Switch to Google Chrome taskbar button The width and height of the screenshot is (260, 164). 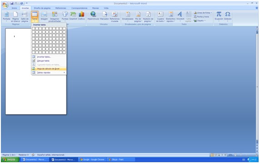[x=92, y=159]
